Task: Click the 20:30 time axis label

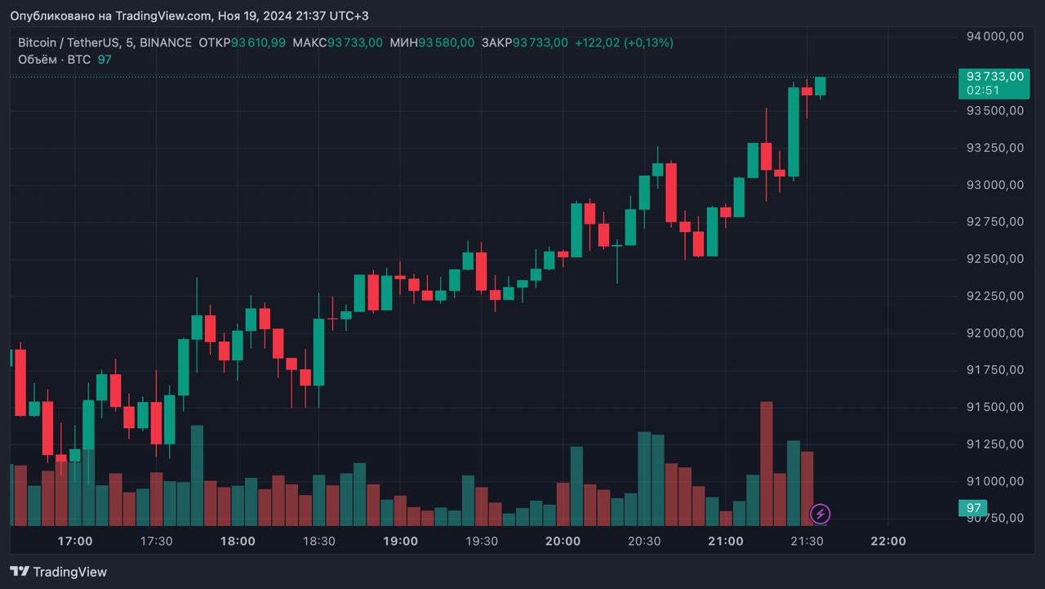Action: click(644, 541)
